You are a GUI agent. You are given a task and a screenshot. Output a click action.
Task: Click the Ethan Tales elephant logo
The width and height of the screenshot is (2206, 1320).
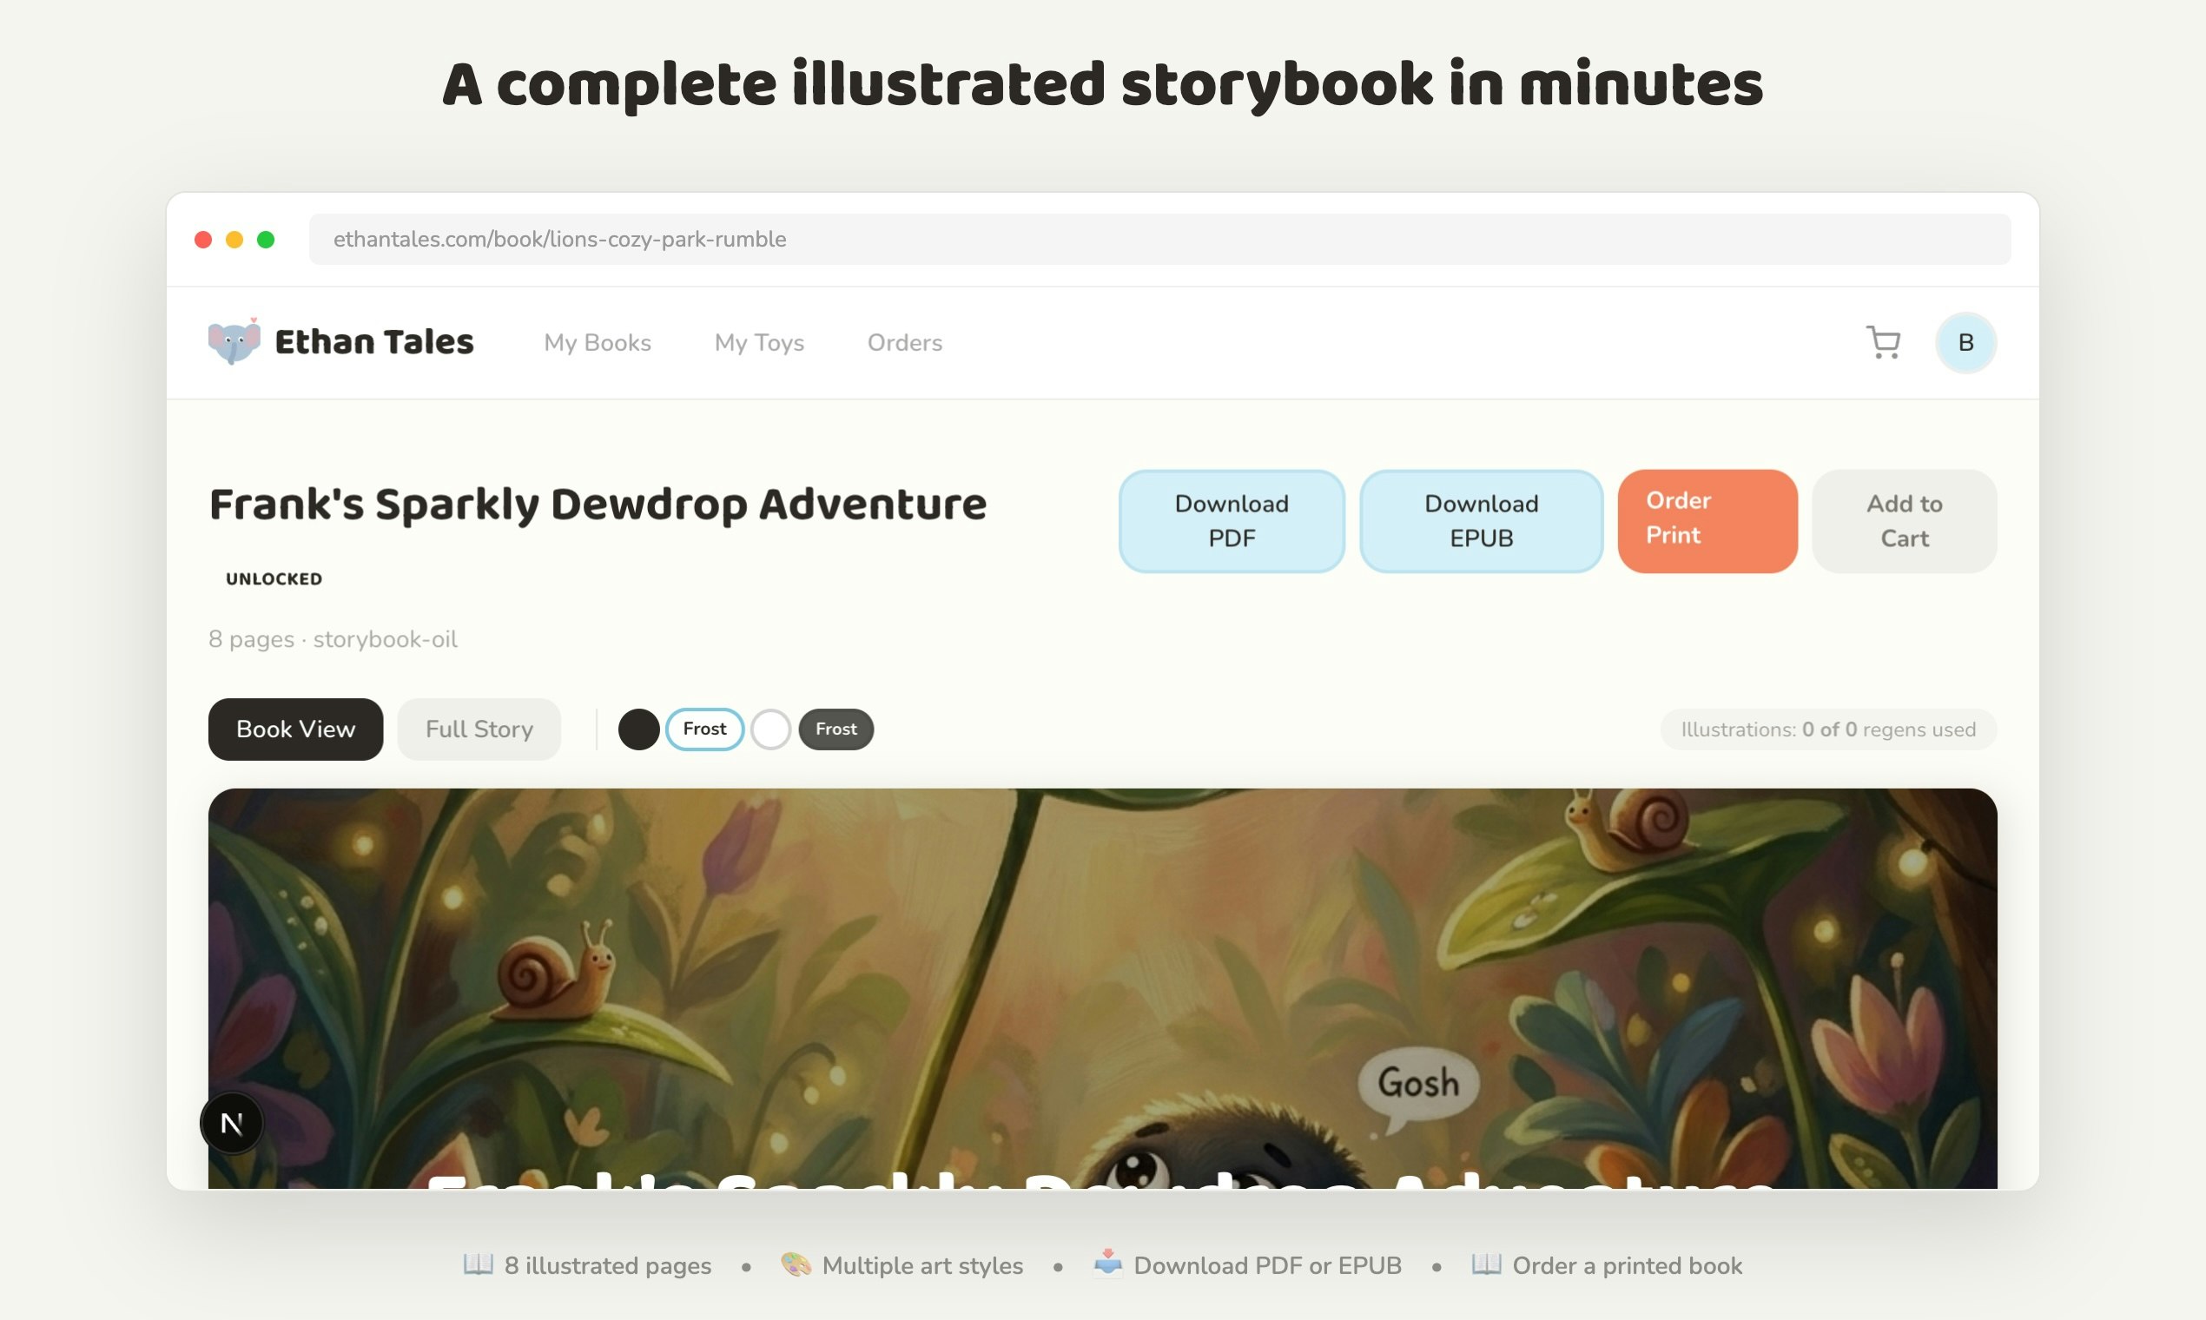[x=234, y=341]
